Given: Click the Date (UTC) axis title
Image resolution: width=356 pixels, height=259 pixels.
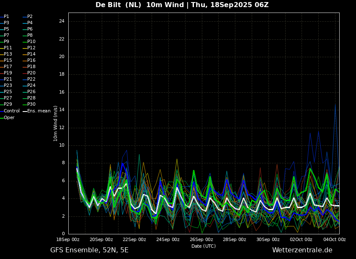Looking at the screenshot, I should 204,246.
